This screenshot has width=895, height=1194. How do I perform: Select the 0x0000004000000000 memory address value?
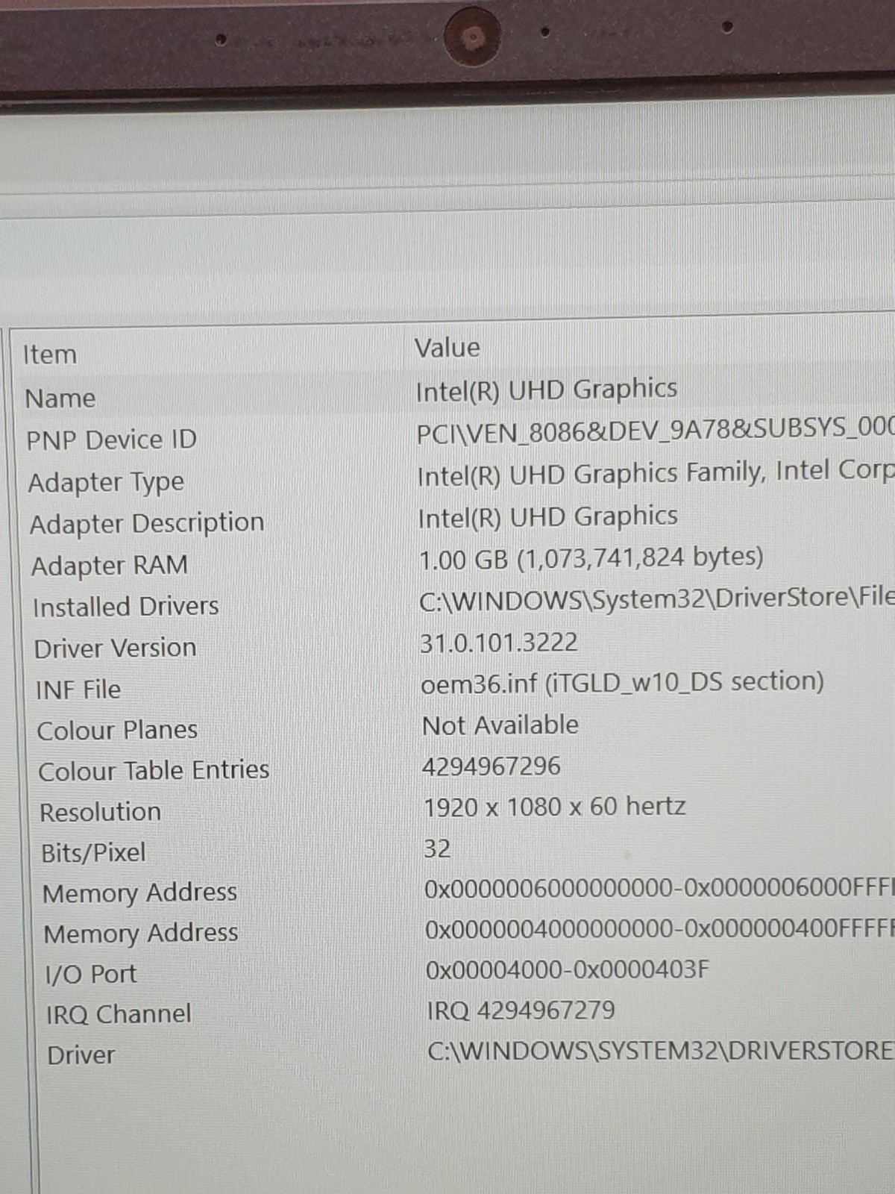click(x=659, y=929)
